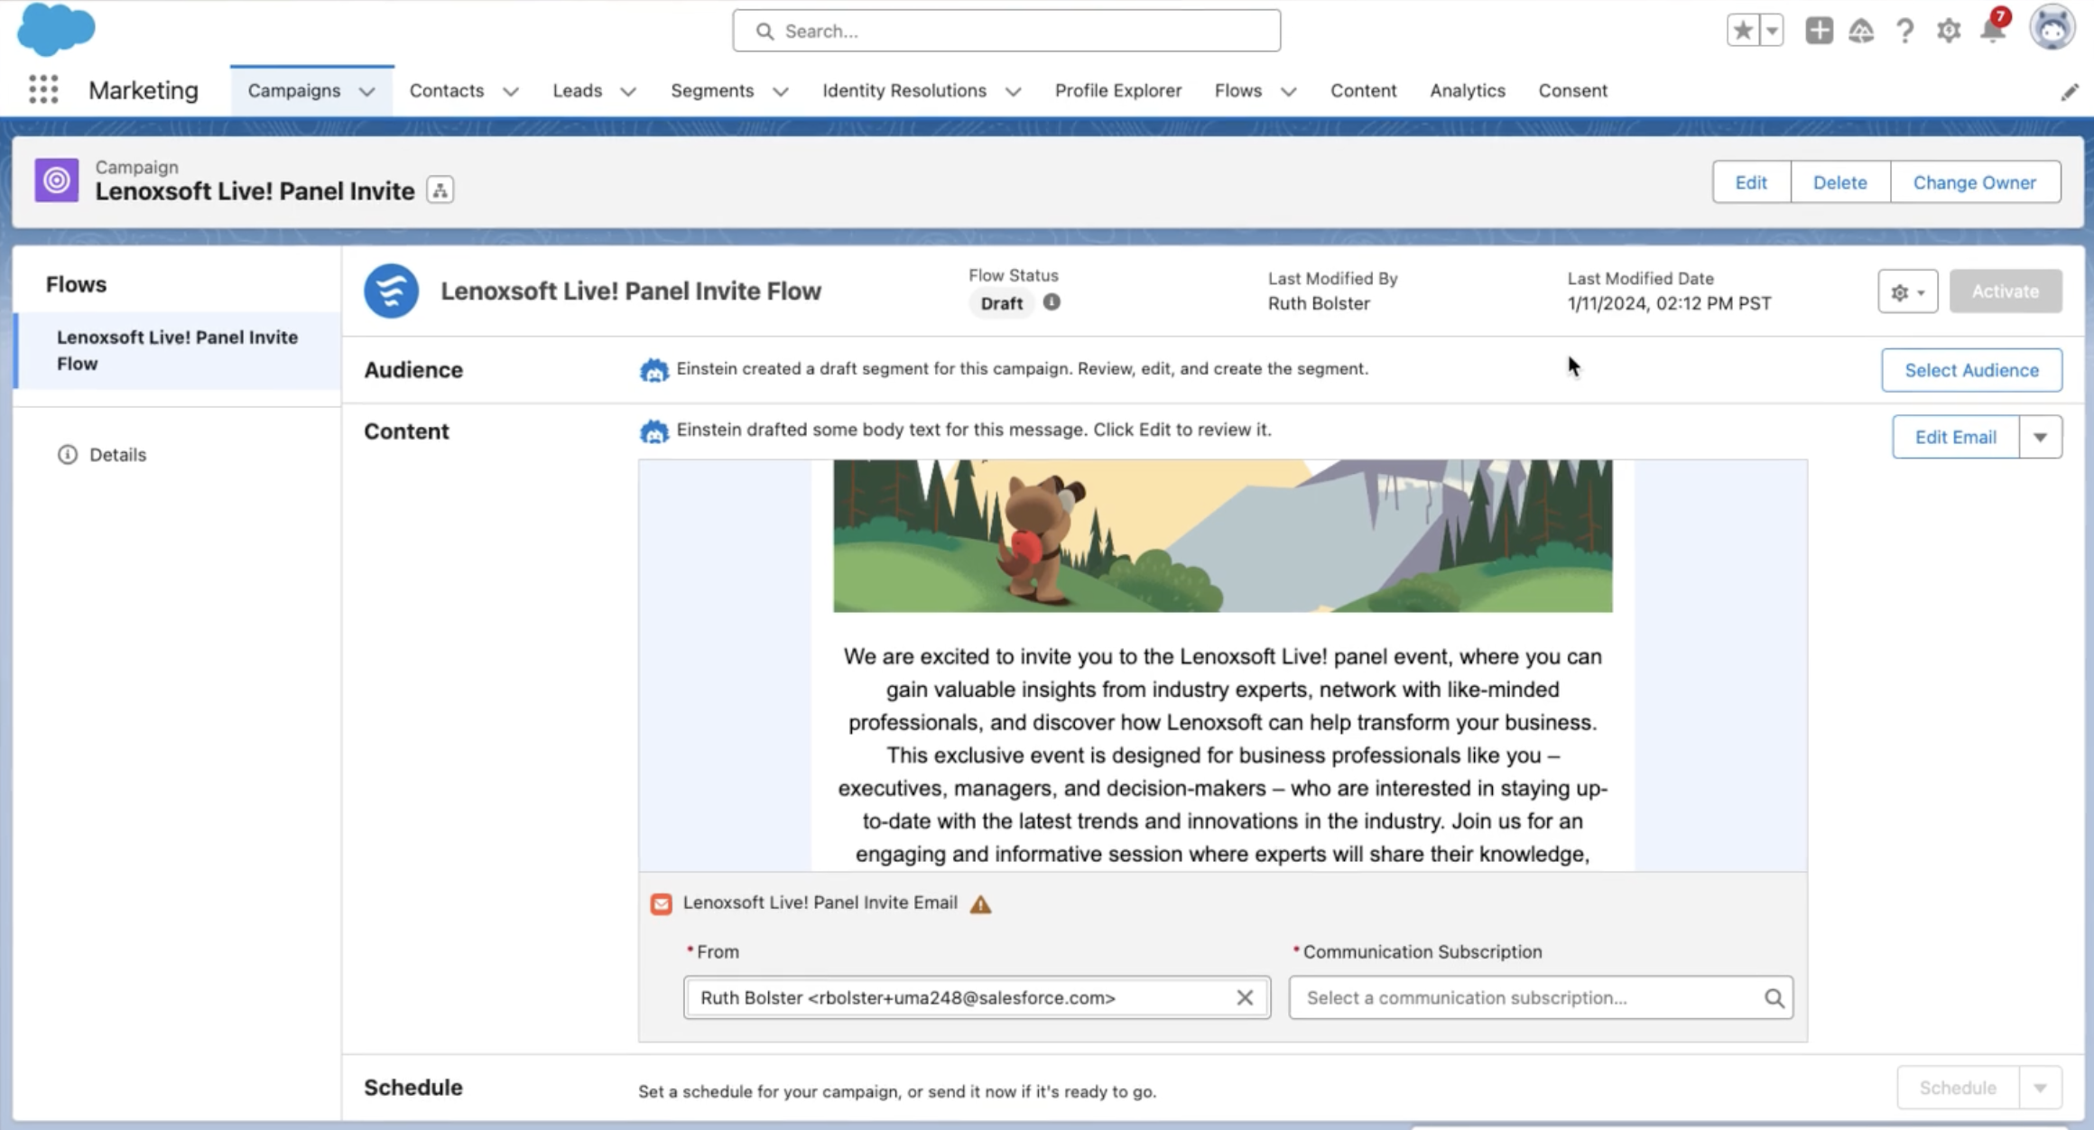Click the edit navigation pencil icon
The width and height of the screenshot is (2094, 1130).
pyautogui.click(x=2070, y=92)
